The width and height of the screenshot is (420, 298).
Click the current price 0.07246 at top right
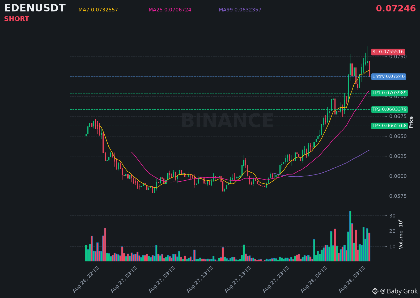pyautogui.click(x=396, y=8)
